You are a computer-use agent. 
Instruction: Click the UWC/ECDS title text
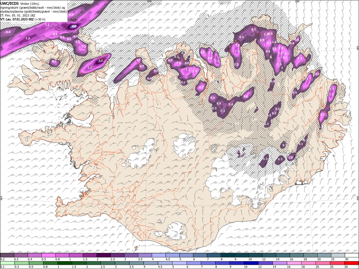pyautogui.click(x=10, y=3)
